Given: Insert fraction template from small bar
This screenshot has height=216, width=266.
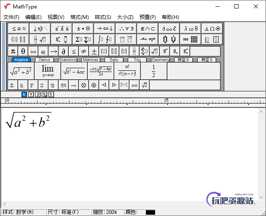Looking at the screenshot, I should 134,51.
